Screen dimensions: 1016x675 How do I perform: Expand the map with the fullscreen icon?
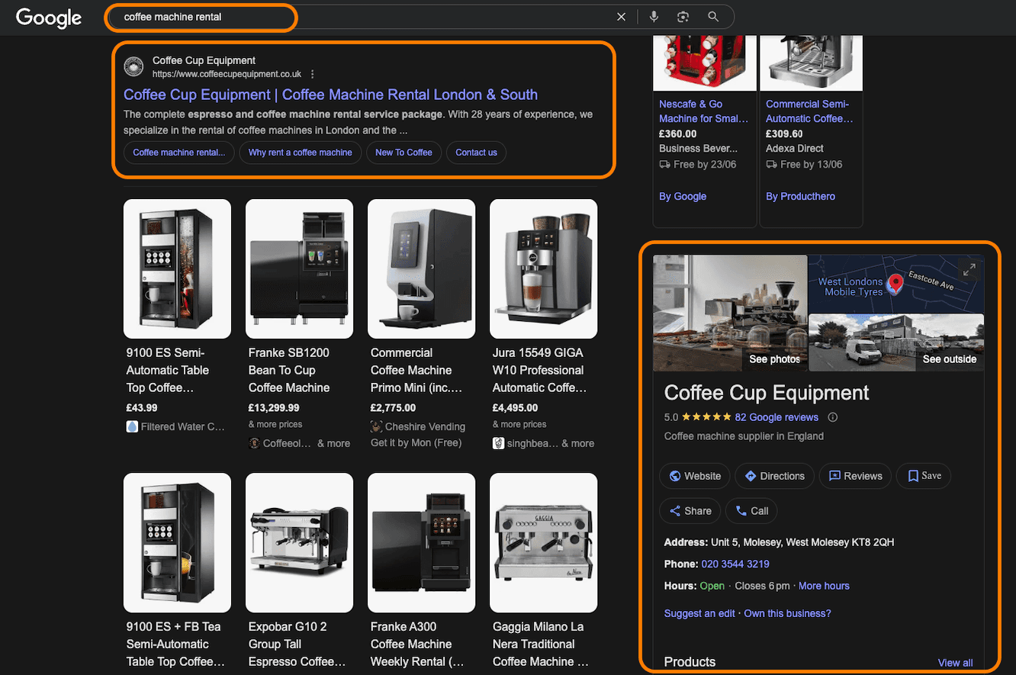[x=969, y=270]
